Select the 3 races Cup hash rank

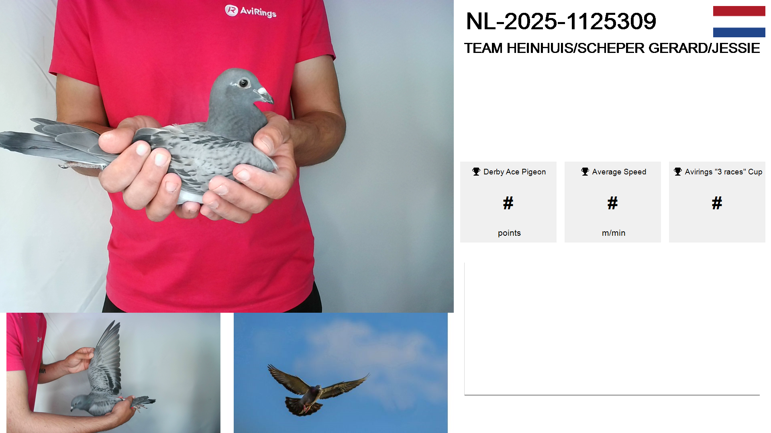click(717, 203)
